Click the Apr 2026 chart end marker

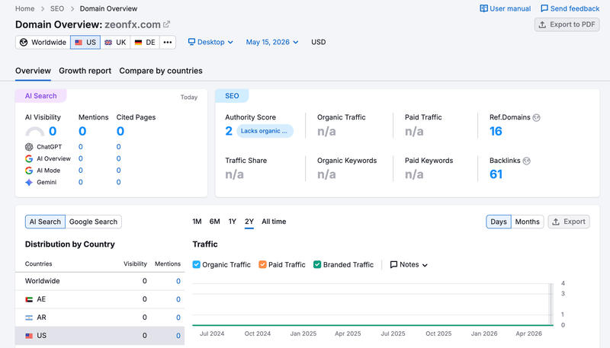point(551,304)
